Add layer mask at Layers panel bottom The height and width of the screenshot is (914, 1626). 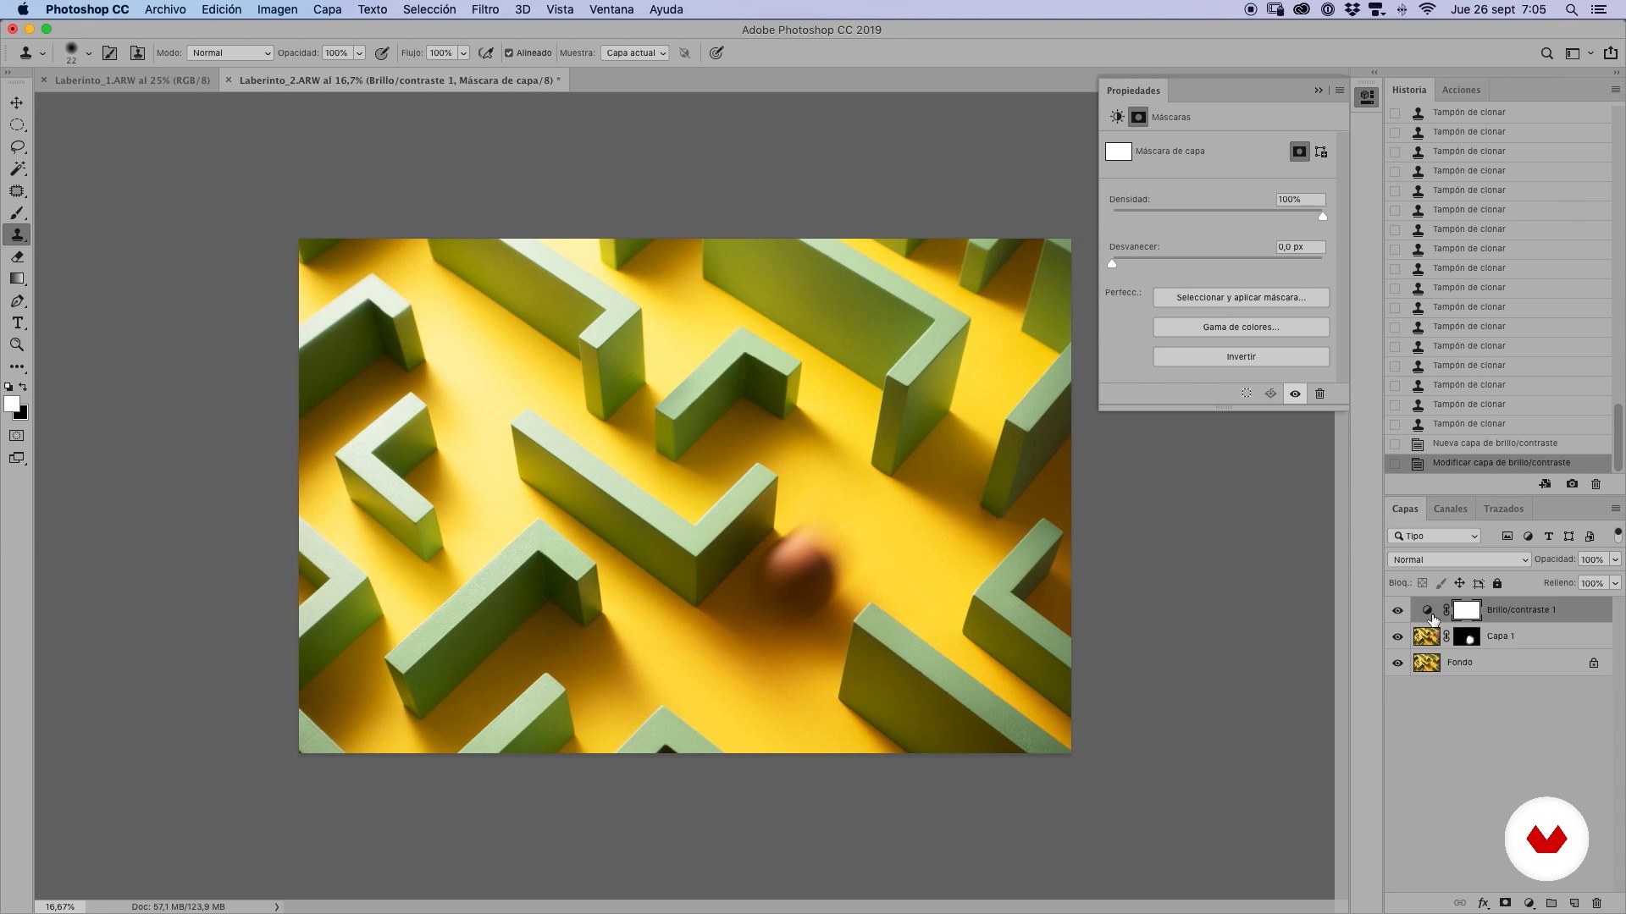coord(1506,903)
